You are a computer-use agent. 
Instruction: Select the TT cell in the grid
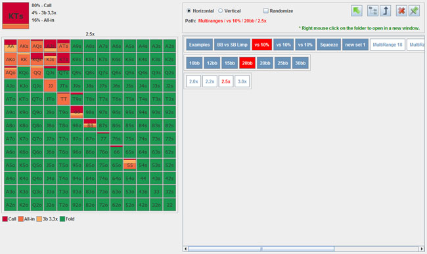click(x=64, y=99)
